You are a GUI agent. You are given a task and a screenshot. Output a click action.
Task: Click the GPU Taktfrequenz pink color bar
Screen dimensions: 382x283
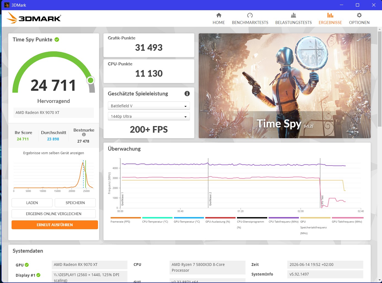pyautogui.click(x=348, y=218)
